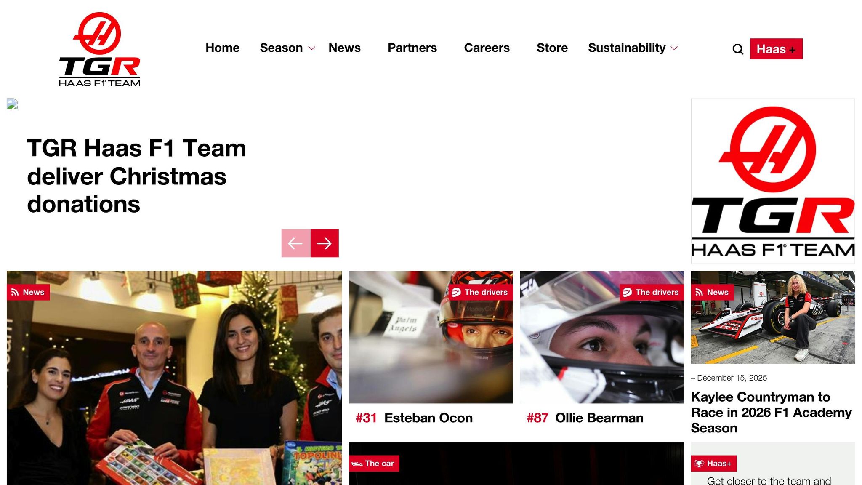This screenshot has height=485, width=862.
Task: Go to the previous slide with the left arrow
Action: [x=295, y=243]
